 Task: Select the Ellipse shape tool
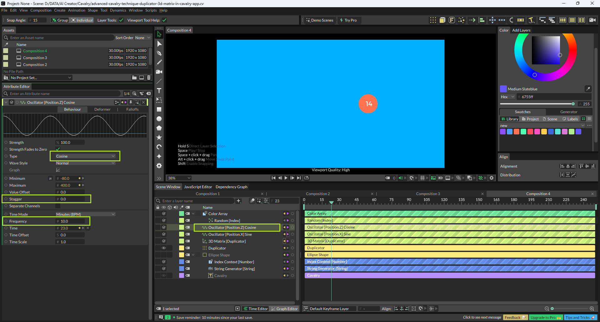159,119
